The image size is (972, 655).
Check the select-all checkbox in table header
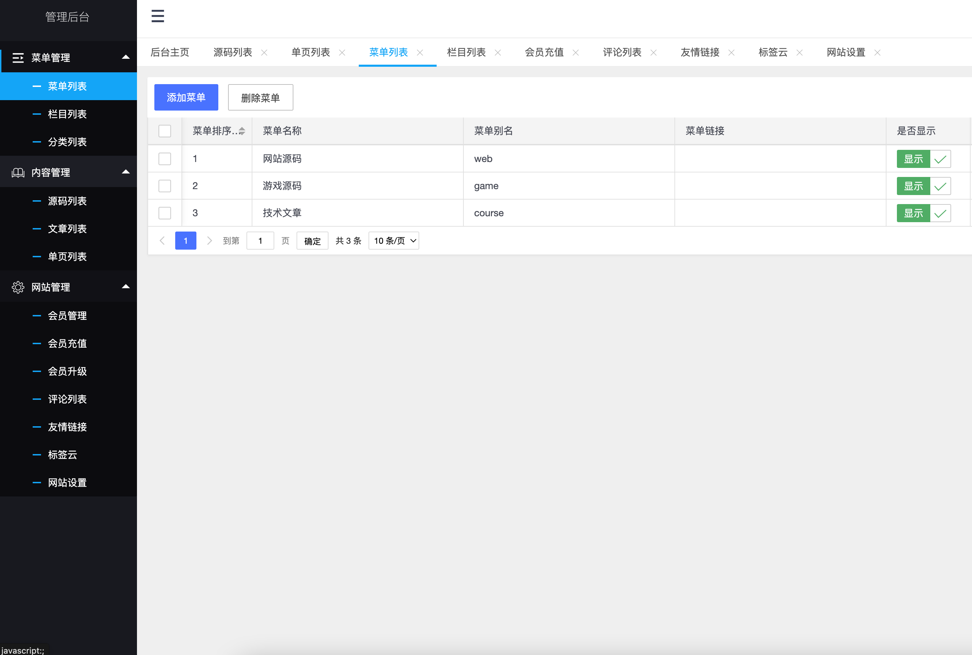point(164,131)
